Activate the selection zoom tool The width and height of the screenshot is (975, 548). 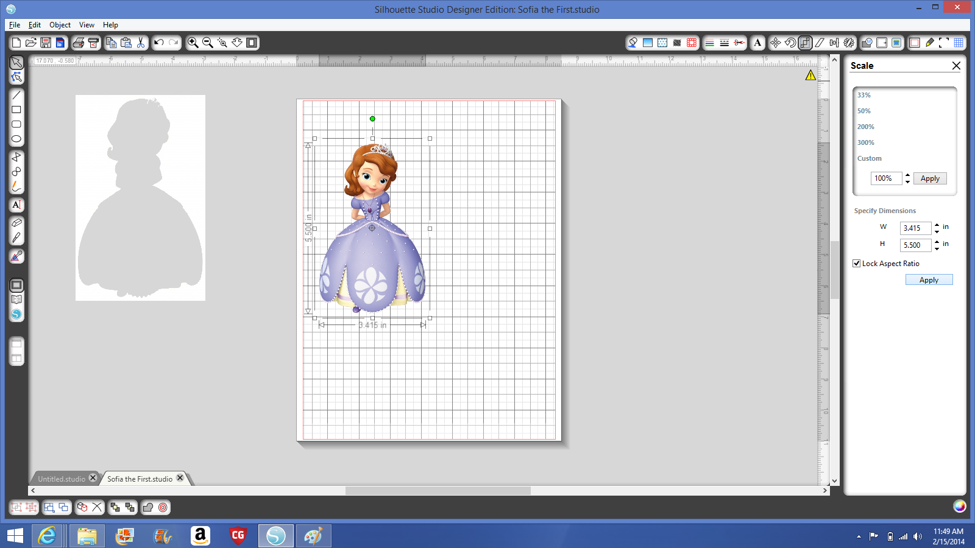click(222, 43)
